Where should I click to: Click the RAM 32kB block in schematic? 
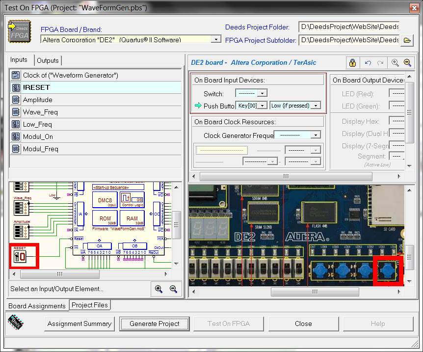pos(132,218)
